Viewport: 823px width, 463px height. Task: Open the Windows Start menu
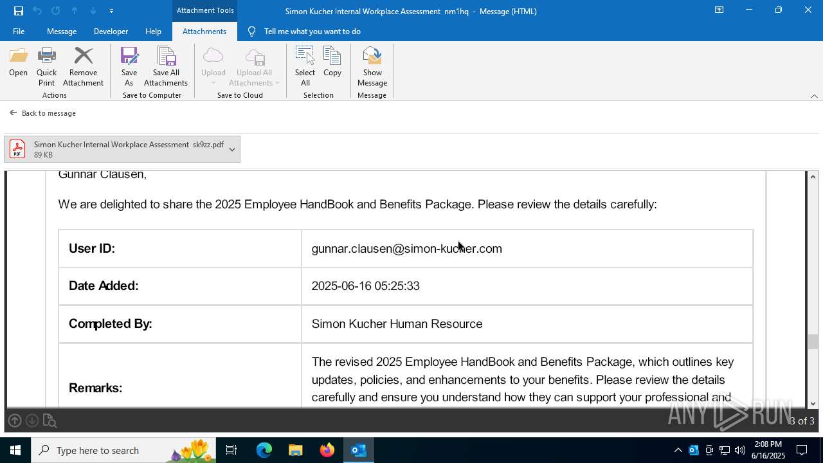[x=15, y=450]
